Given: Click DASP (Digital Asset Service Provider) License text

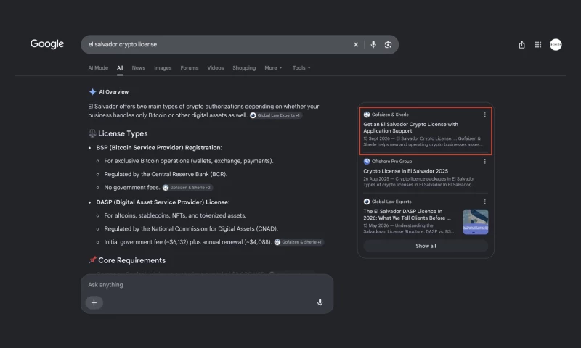Looking at the screenshot, I should click(163, 202).
